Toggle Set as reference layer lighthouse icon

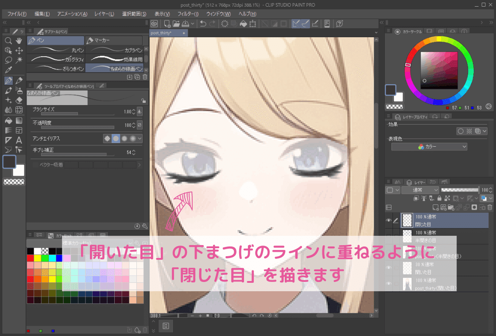(424, 198)
